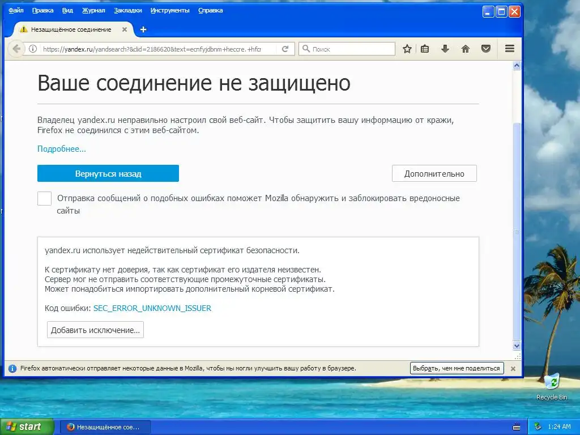Open the Закладки menu
580x435 pixels.
(127, 10)
